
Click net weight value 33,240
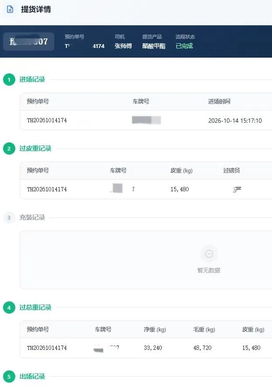coord(153,348)
